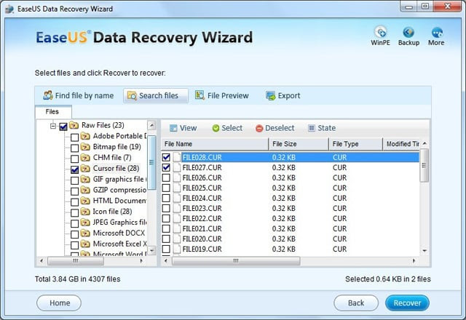This screenshot has width=466, height=320.
Task: Check the FILE024.CUR checkbox
Action: click(166, 198)
